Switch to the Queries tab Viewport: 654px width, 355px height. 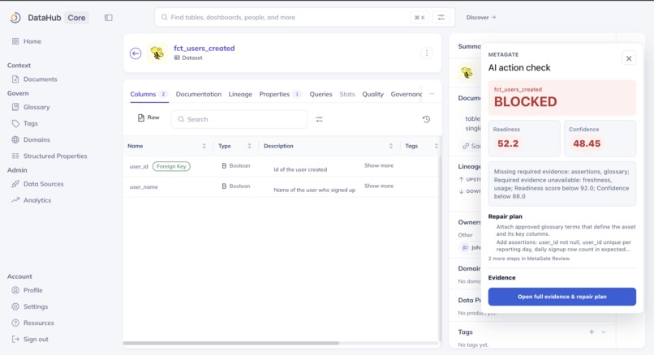coord(321,94)
